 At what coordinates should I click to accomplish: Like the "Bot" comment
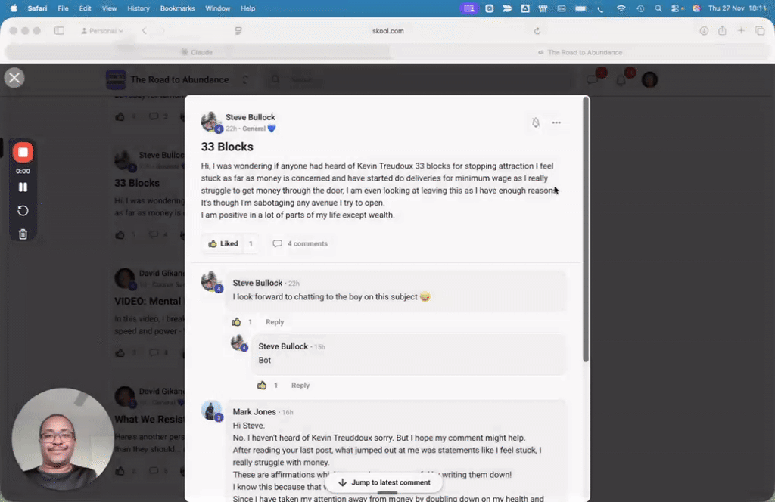point(261,385)
